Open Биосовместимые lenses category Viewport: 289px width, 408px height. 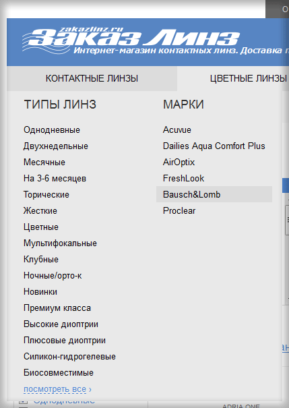pos(59,372)
